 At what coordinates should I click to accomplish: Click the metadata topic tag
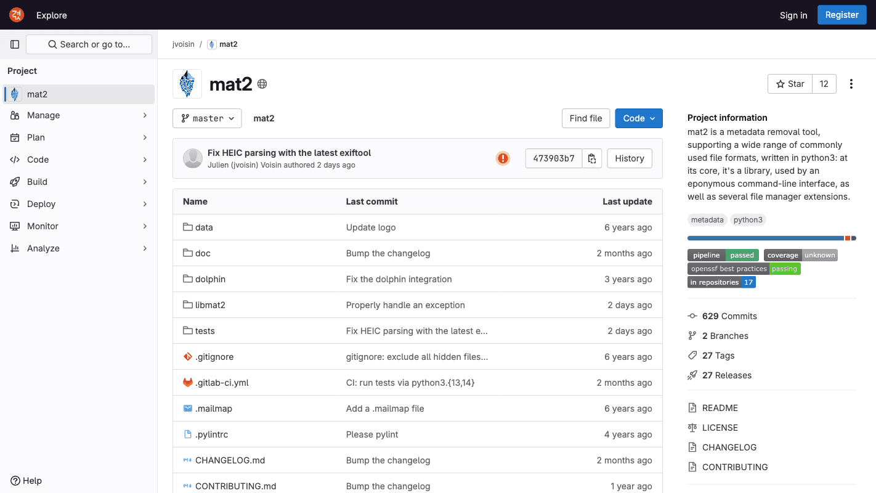click(707, 220)
